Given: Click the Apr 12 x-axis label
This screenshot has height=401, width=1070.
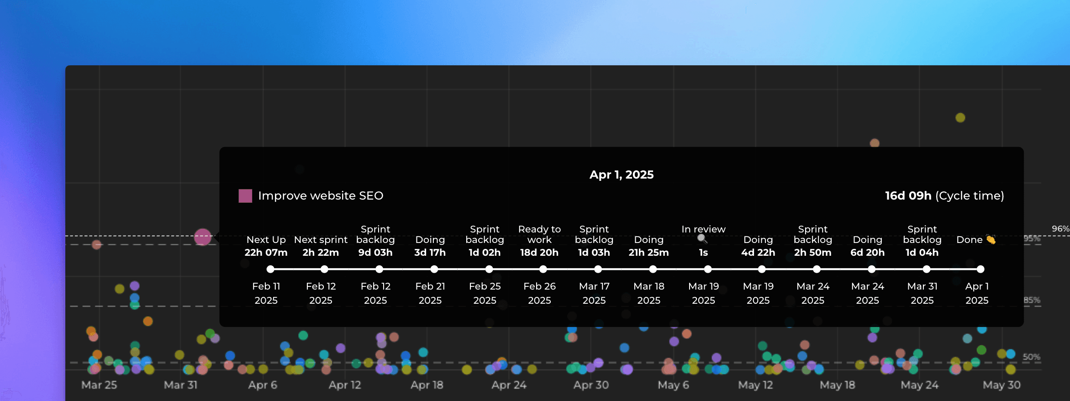Looking at the screenshot, I should click(x=345, y=385).
